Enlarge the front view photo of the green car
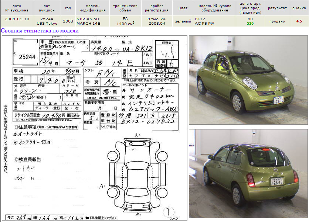309x222 pixels. coord(248,80)
